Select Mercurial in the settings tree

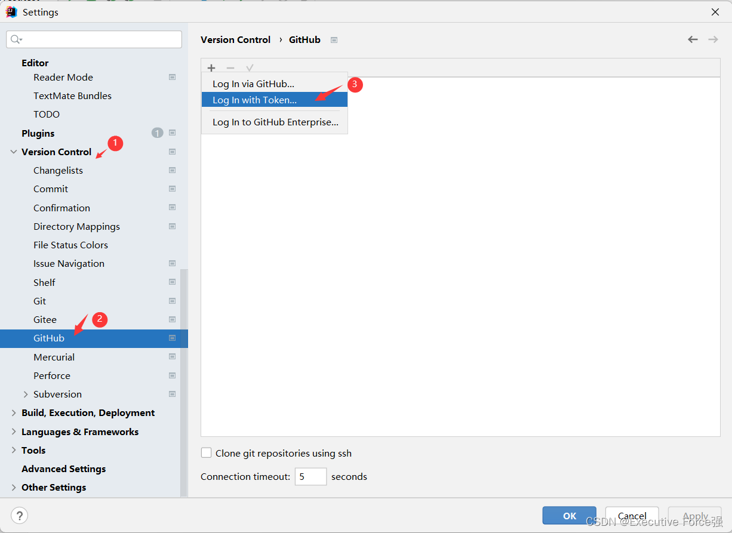(x=54, y=357)
